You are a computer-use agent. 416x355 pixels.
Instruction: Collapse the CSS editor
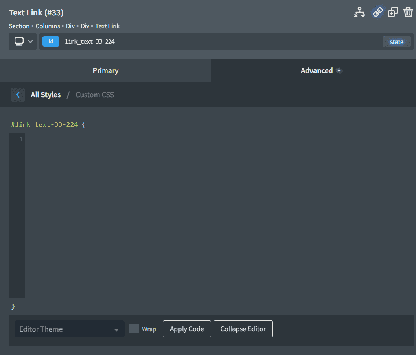click(x=243, y=329)
